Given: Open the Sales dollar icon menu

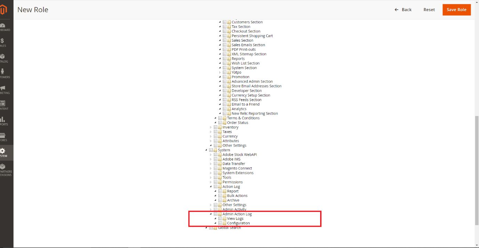Looking at the screenshot, I should point(3,42).
